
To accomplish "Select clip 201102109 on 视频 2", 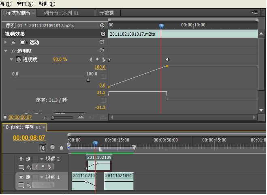I will tap(99, 163).
